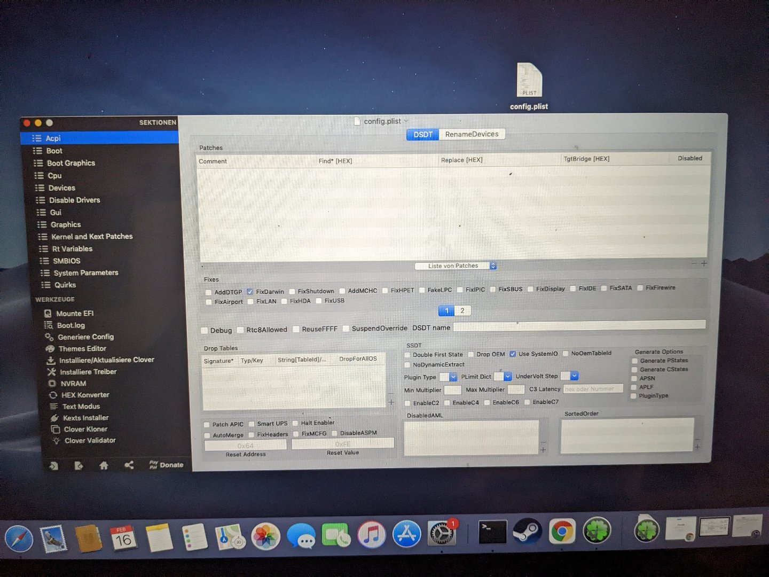Enable the FixAirport checkbox
Image resolution: width=769 pixels, height=577 pixels.
pos(209,302)
